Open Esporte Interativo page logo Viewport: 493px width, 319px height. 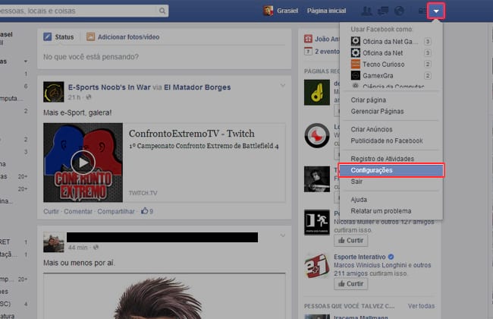[x=317, y=266]
